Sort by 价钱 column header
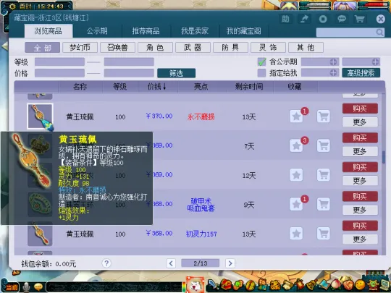 157,87
